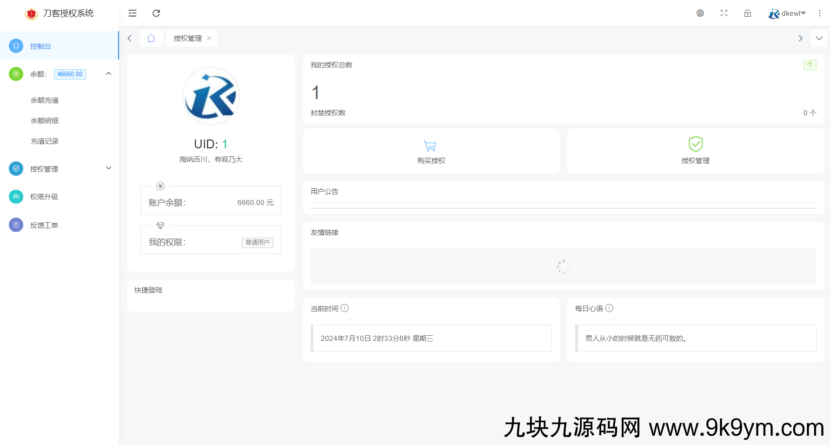Expand the tab options dropdown chevron

pos(819,38)
